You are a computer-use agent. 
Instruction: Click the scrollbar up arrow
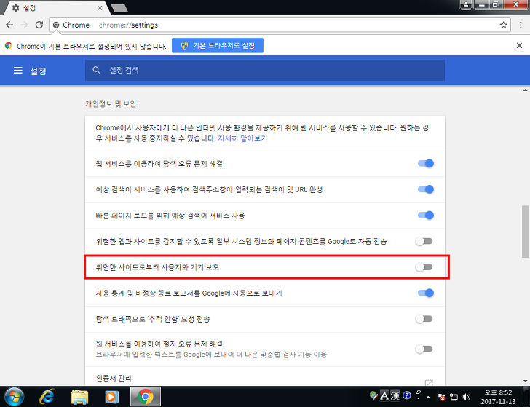[526, 90]
